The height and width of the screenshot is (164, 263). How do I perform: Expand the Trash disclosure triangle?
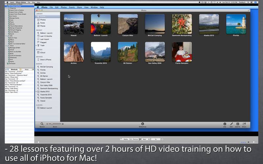click(x=36, y=45)
